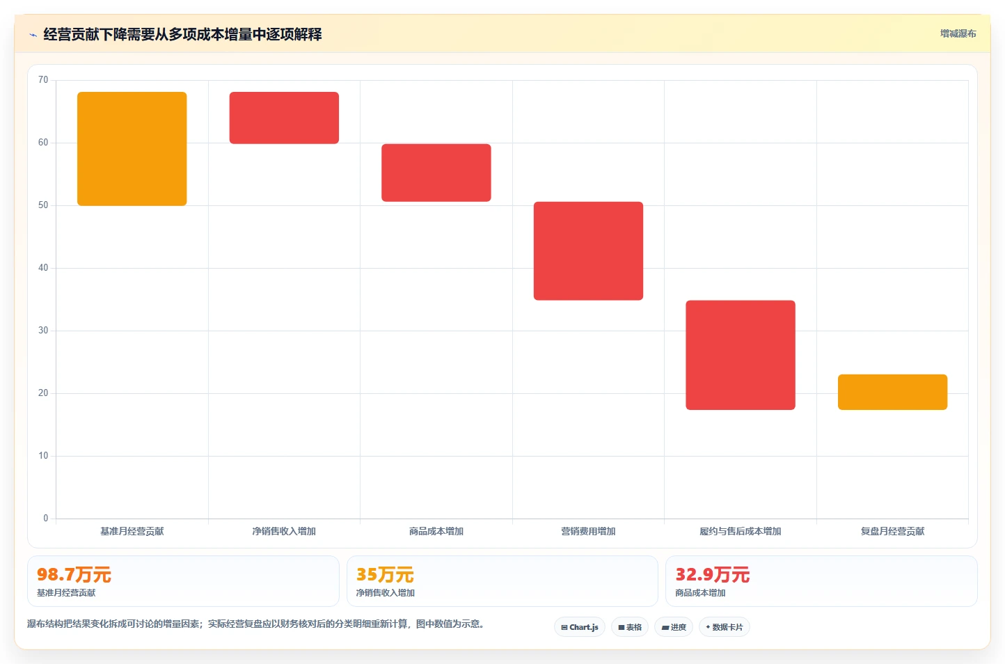Click the 98.7万元 value card
This screenshot has width=1005, height=664.
[x=183, y=581]
